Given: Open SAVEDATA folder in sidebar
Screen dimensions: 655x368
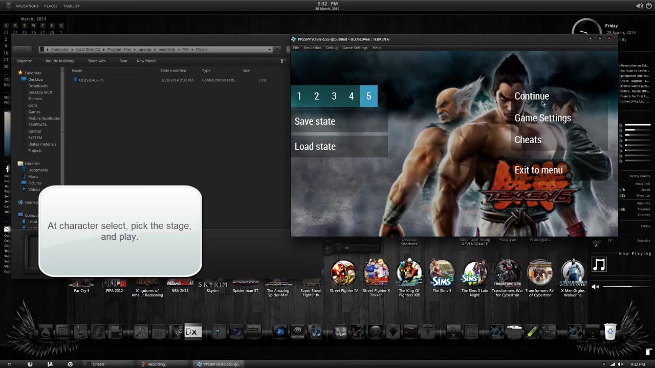Looking at the screenshot, I should pos(37,125).
